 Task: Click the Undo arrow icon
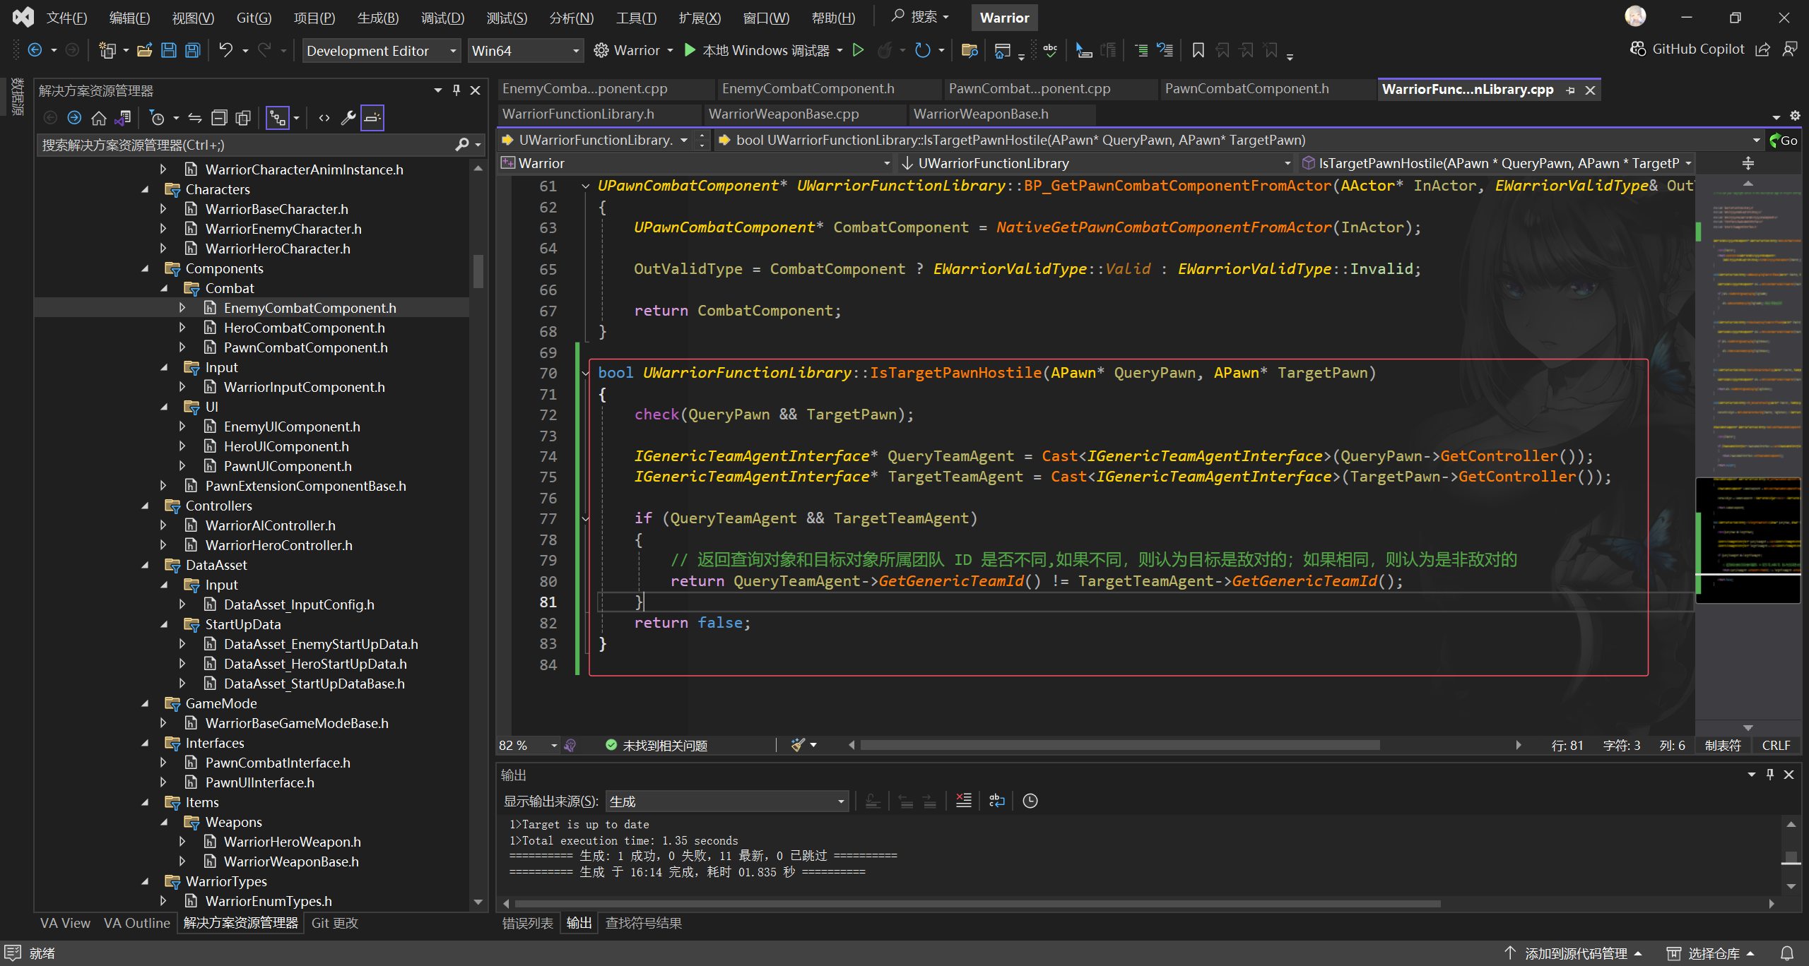225,50
